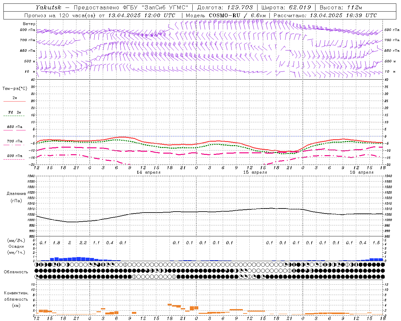Click the "14 апреля" date label
Screen dimensions: 401x321
(x=148, y=172)
